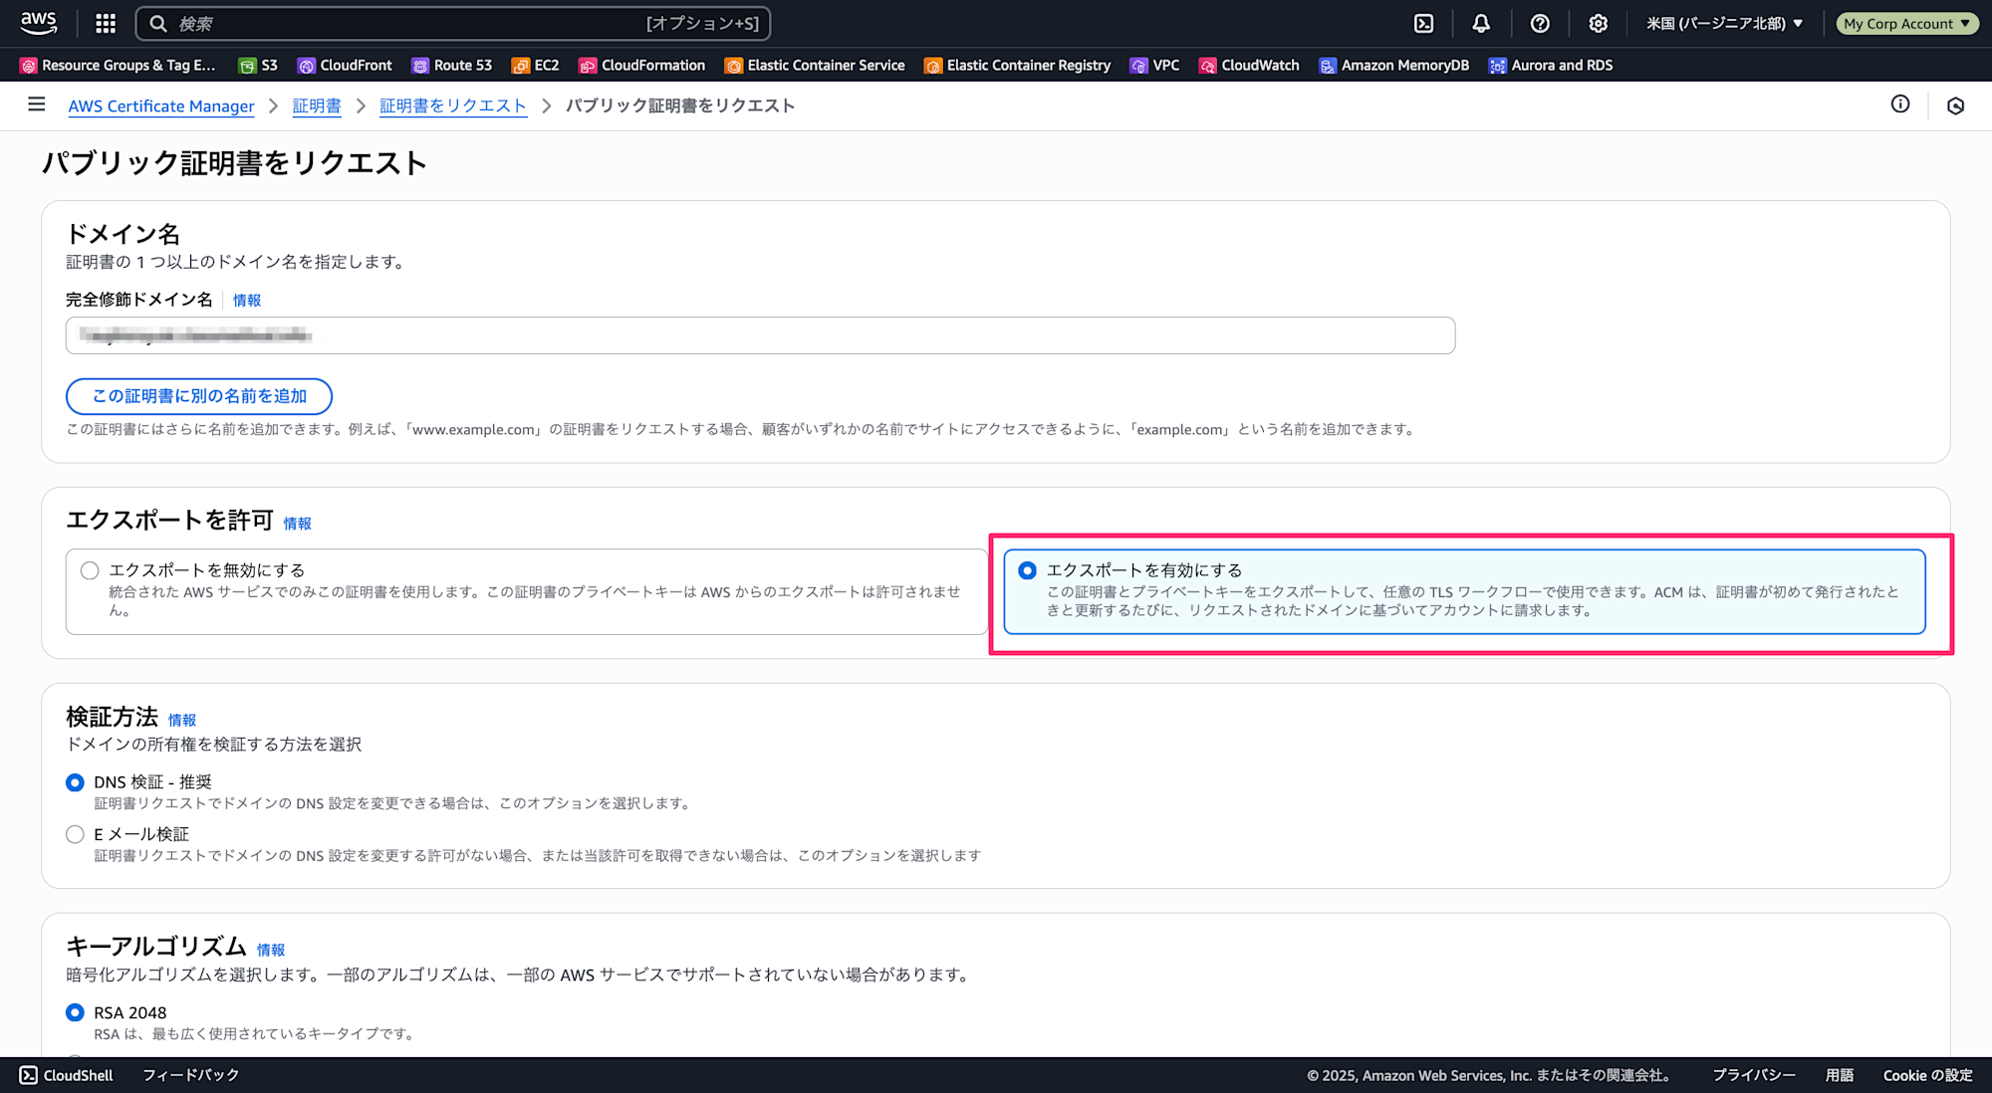This screenshot has width=1992, height=1093.
Task: Open the Amazon MemoryDB shortcut
Action: click(1393, 66)
